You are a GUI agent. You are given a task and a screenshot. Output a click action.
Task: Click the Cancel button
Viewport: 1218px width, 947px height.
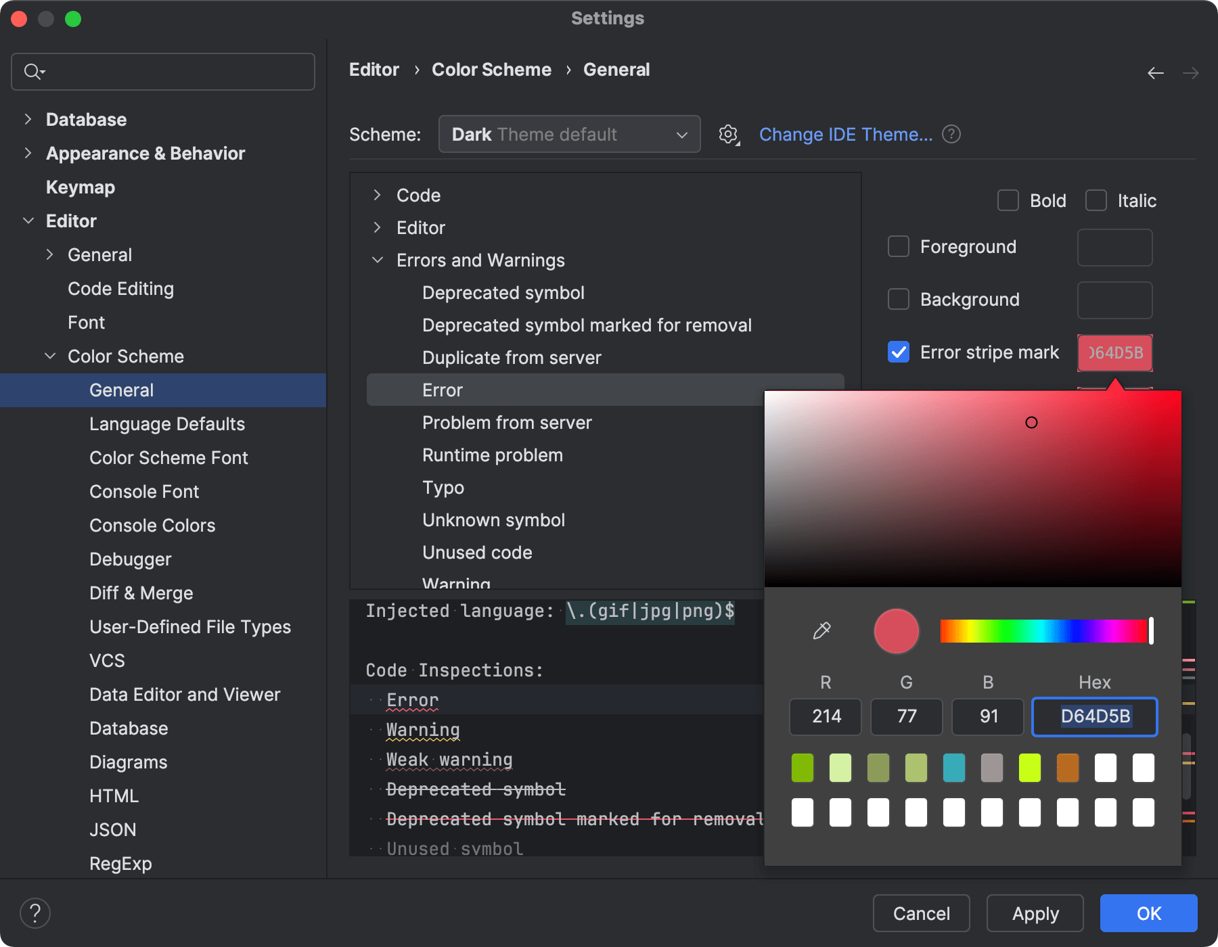922,913
